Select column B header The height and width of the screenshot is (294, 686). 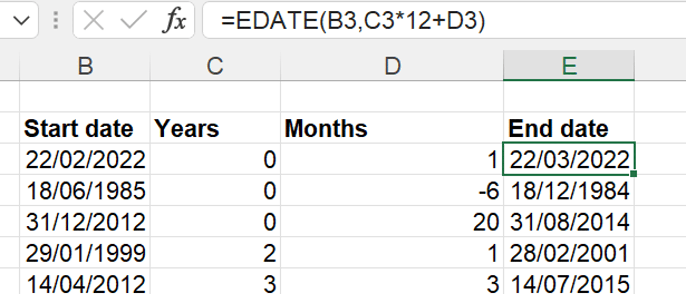tap(85, 66)
